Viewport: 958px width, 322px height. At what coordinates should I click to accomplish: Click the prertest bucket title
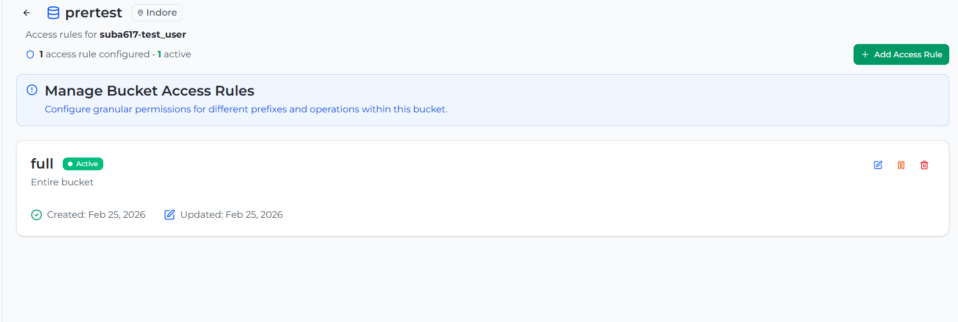[93, 13]
